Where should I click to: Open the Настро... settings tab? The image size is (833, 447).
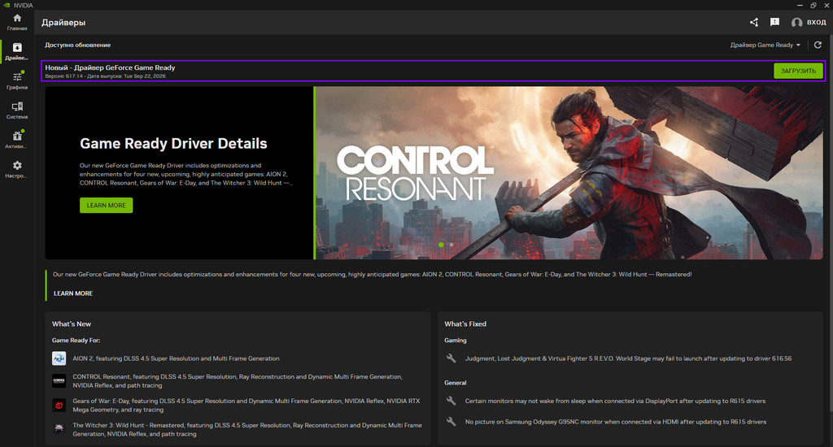17,169
